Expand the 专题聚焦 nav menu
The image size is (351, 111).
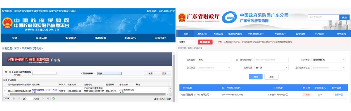click(280, 34)
